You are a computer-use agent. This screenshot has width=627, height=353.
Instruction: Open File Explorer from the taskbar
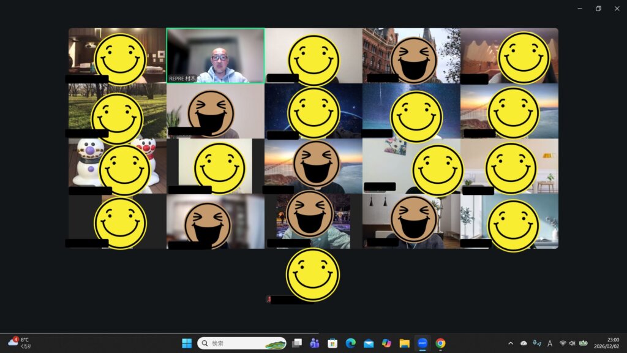point(404,343)
